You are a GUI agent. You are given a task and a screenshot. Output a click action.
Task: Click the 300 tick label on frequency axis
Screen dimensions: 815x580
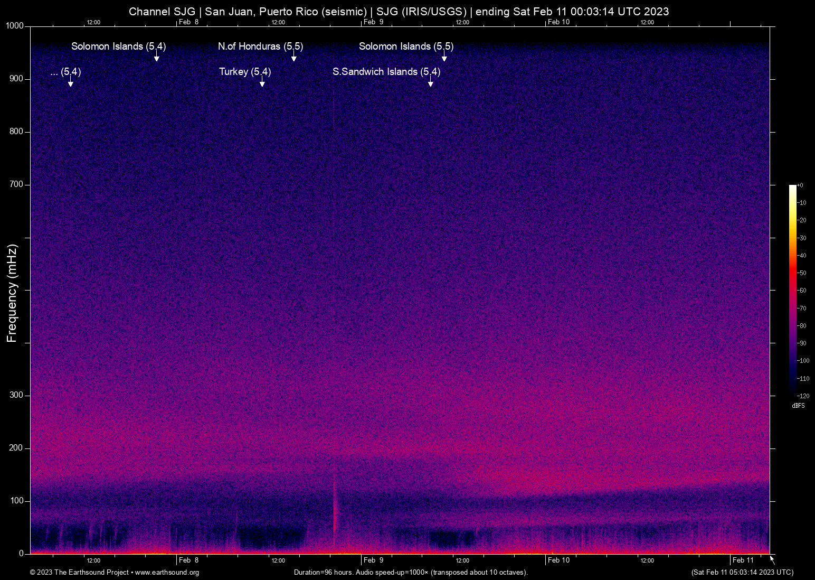(x=16, y=396)
